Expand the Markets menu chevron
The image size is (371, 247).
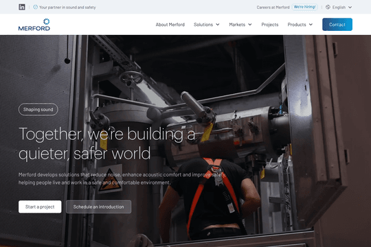pyautogui.click(x=250, y=25)
